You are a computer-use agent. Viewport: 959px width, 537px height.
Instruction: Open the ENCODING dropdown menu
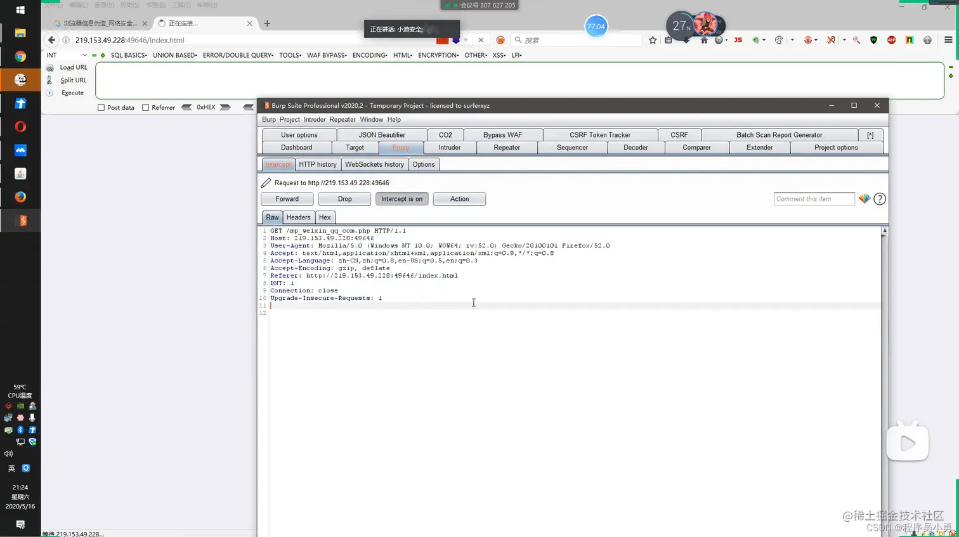pos(370,55)
